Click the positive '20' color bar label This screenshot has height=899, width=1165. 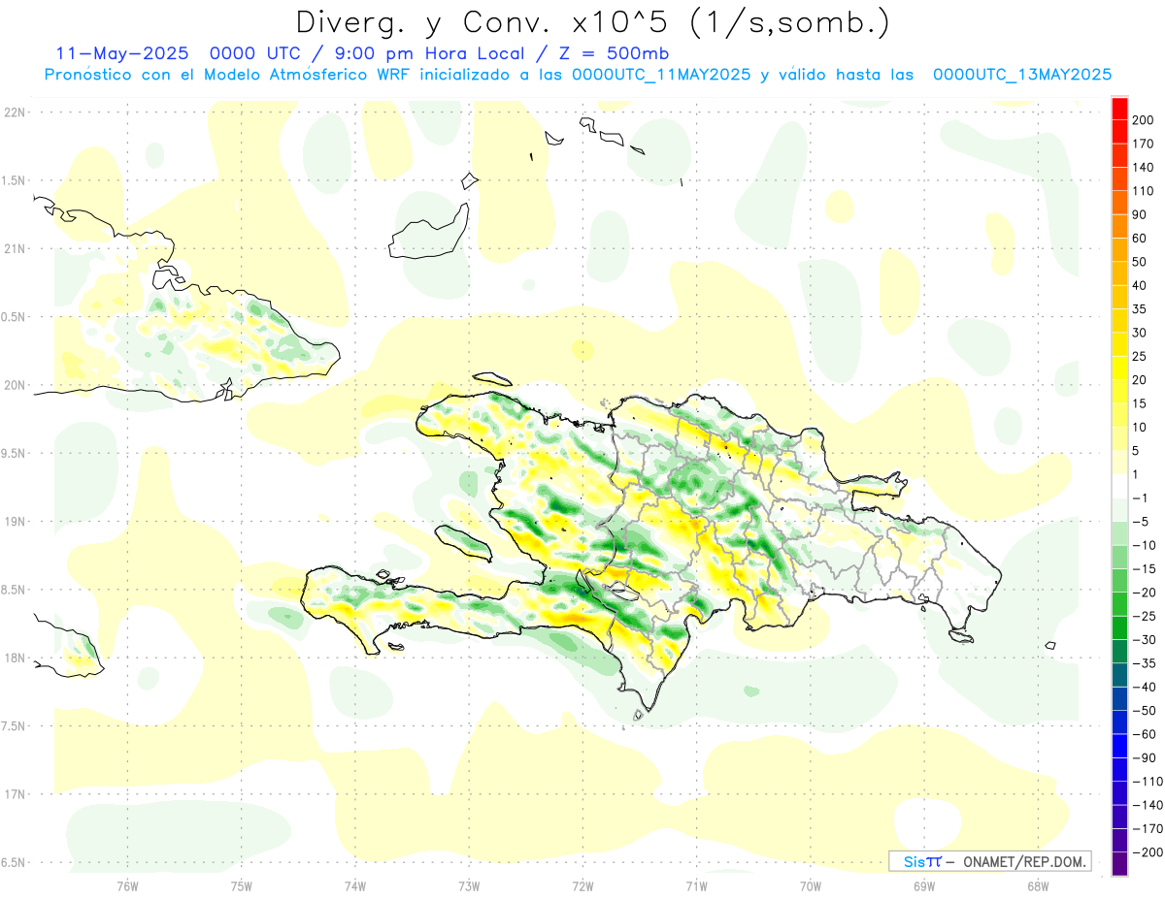click(x=1140, y=380)
